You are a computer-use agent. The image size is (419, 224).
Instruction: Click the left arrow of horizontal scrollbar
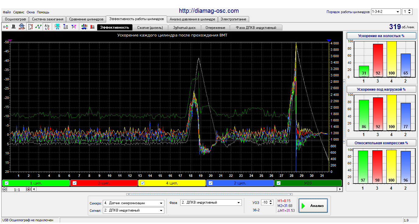click(x=34, y=189)
